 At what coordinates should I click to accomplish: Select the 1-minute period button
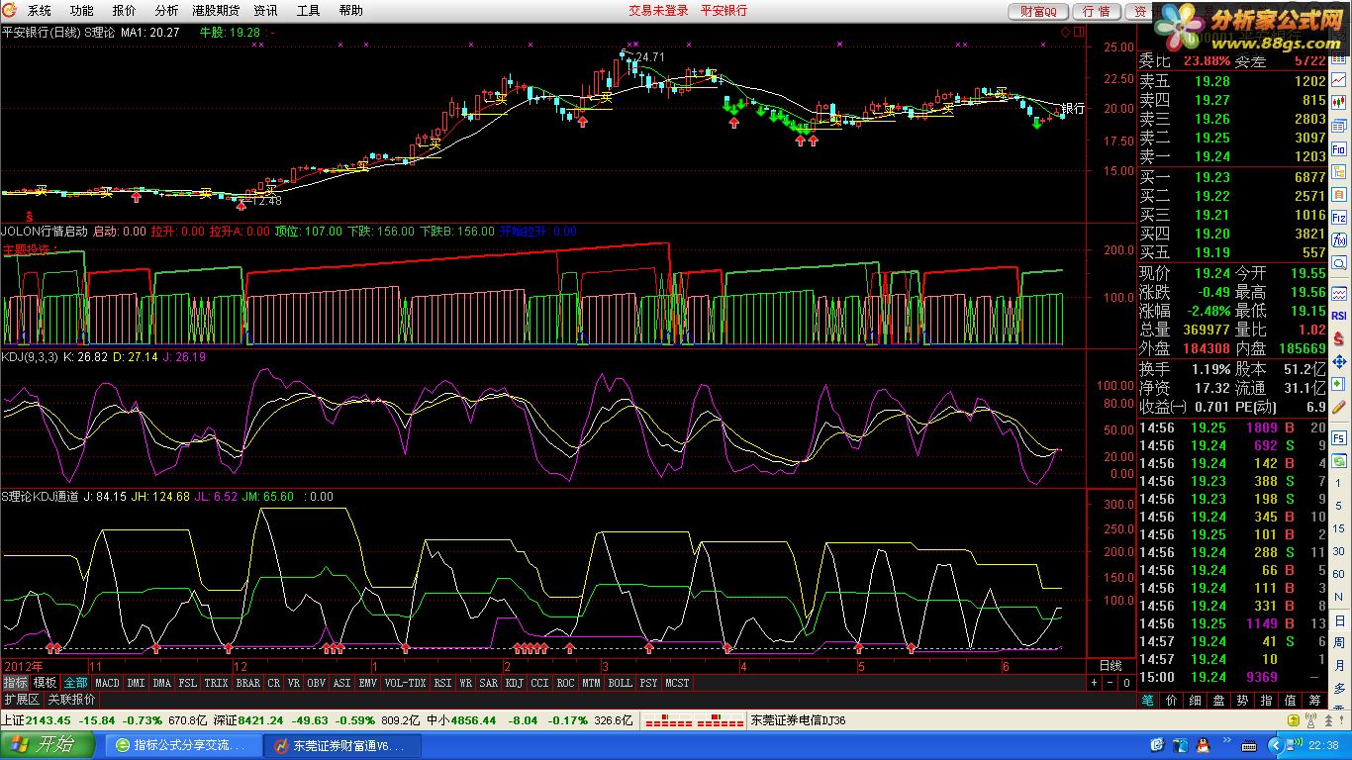[x=1339, y=483]
